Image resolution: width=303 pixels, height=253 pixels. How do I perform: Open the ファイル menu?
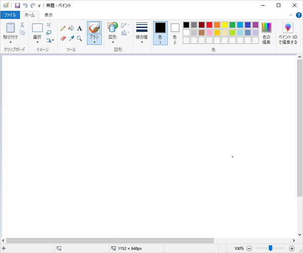[11, 15]
